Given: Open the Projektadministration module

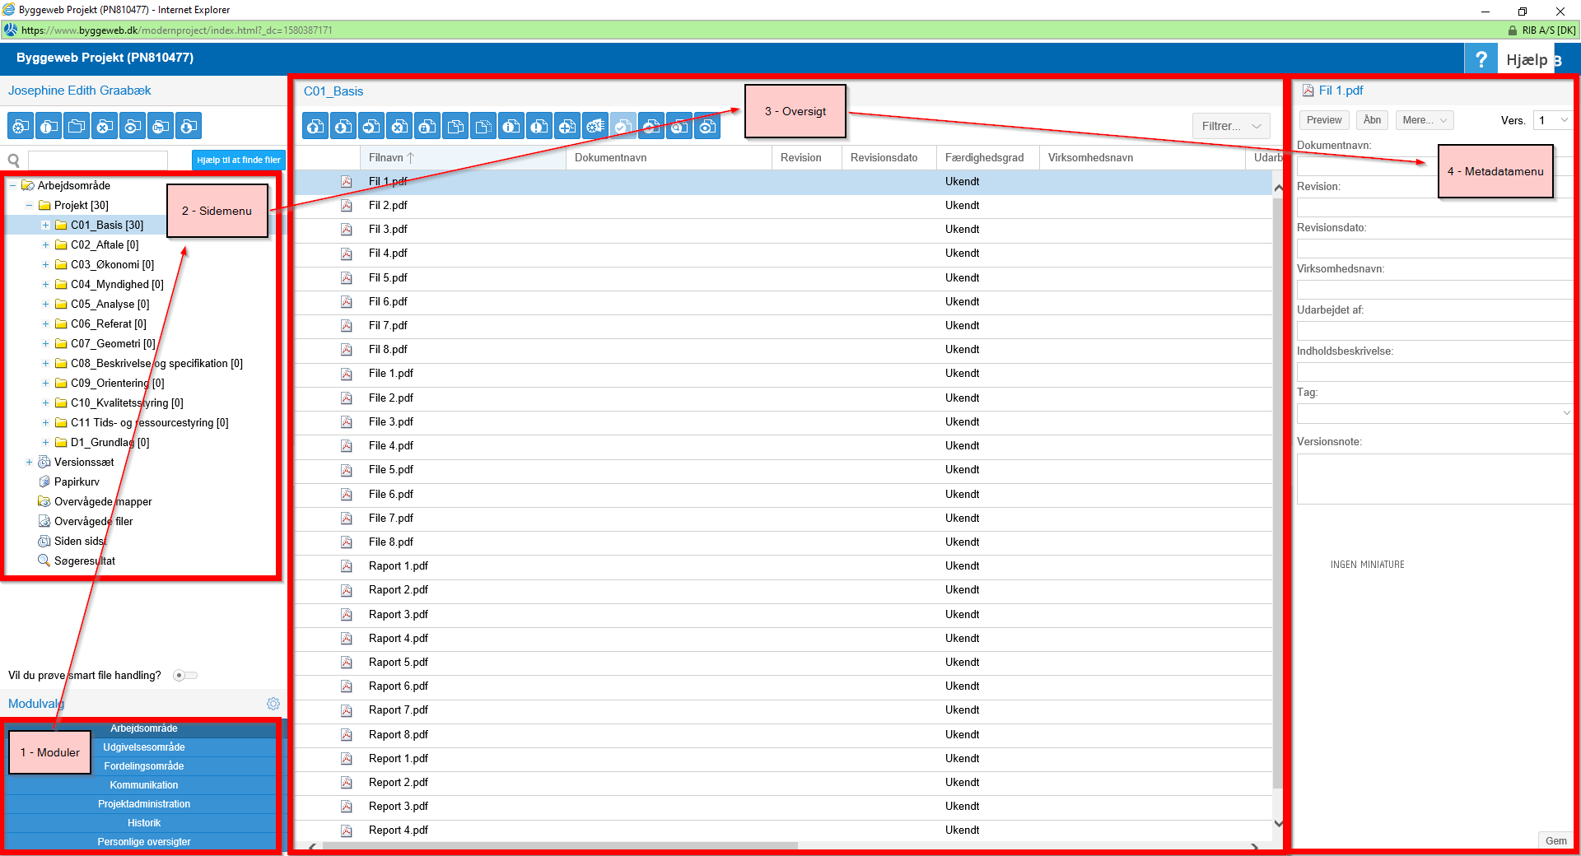Looking at the screenshot, I should [144, 804].
